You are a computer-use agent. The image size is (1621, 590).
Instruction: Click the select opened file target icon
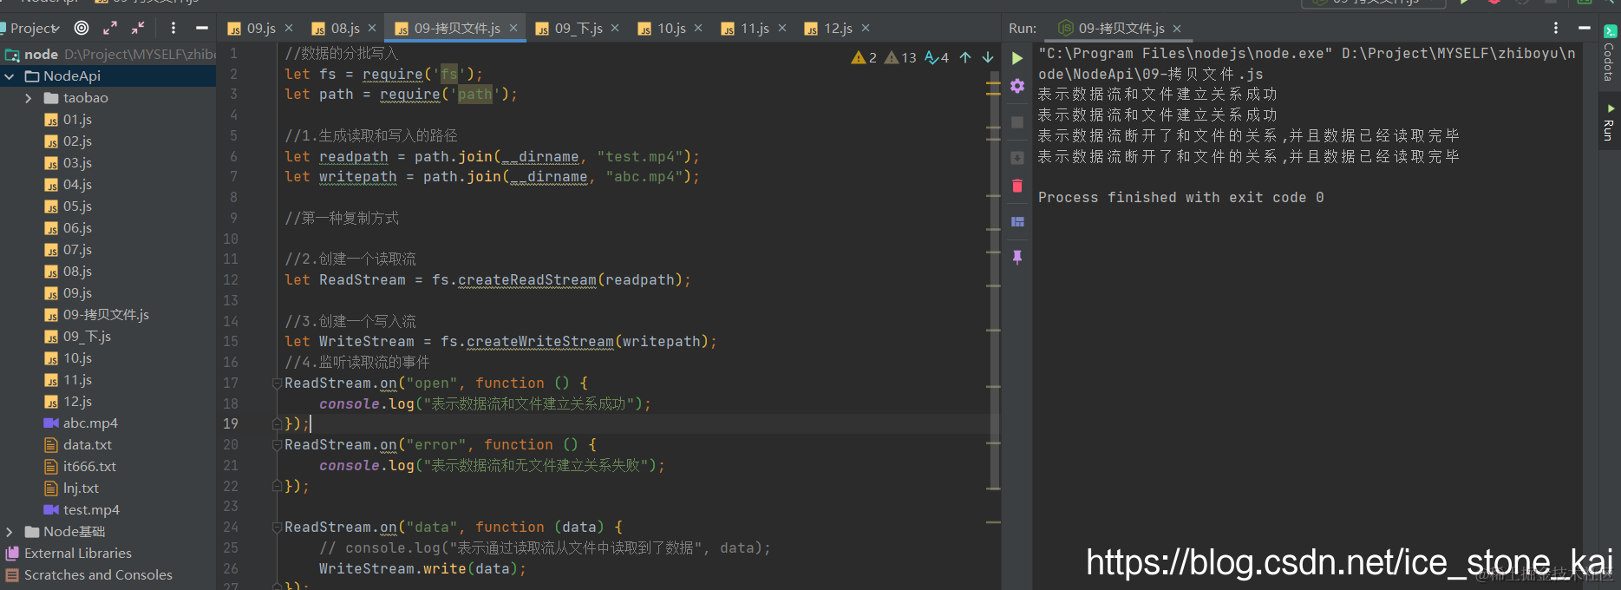click(82, 28)
